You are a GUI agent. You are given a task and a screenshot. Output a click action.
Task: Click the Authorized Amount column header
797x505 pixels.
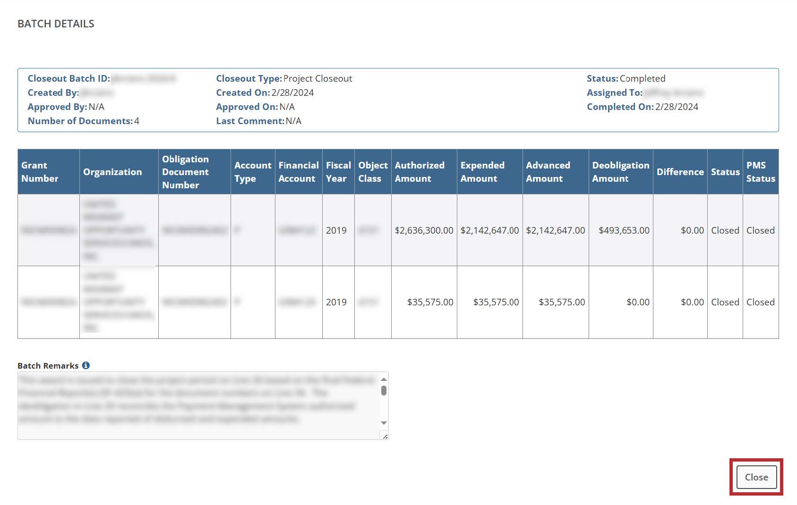pos(420,172)
